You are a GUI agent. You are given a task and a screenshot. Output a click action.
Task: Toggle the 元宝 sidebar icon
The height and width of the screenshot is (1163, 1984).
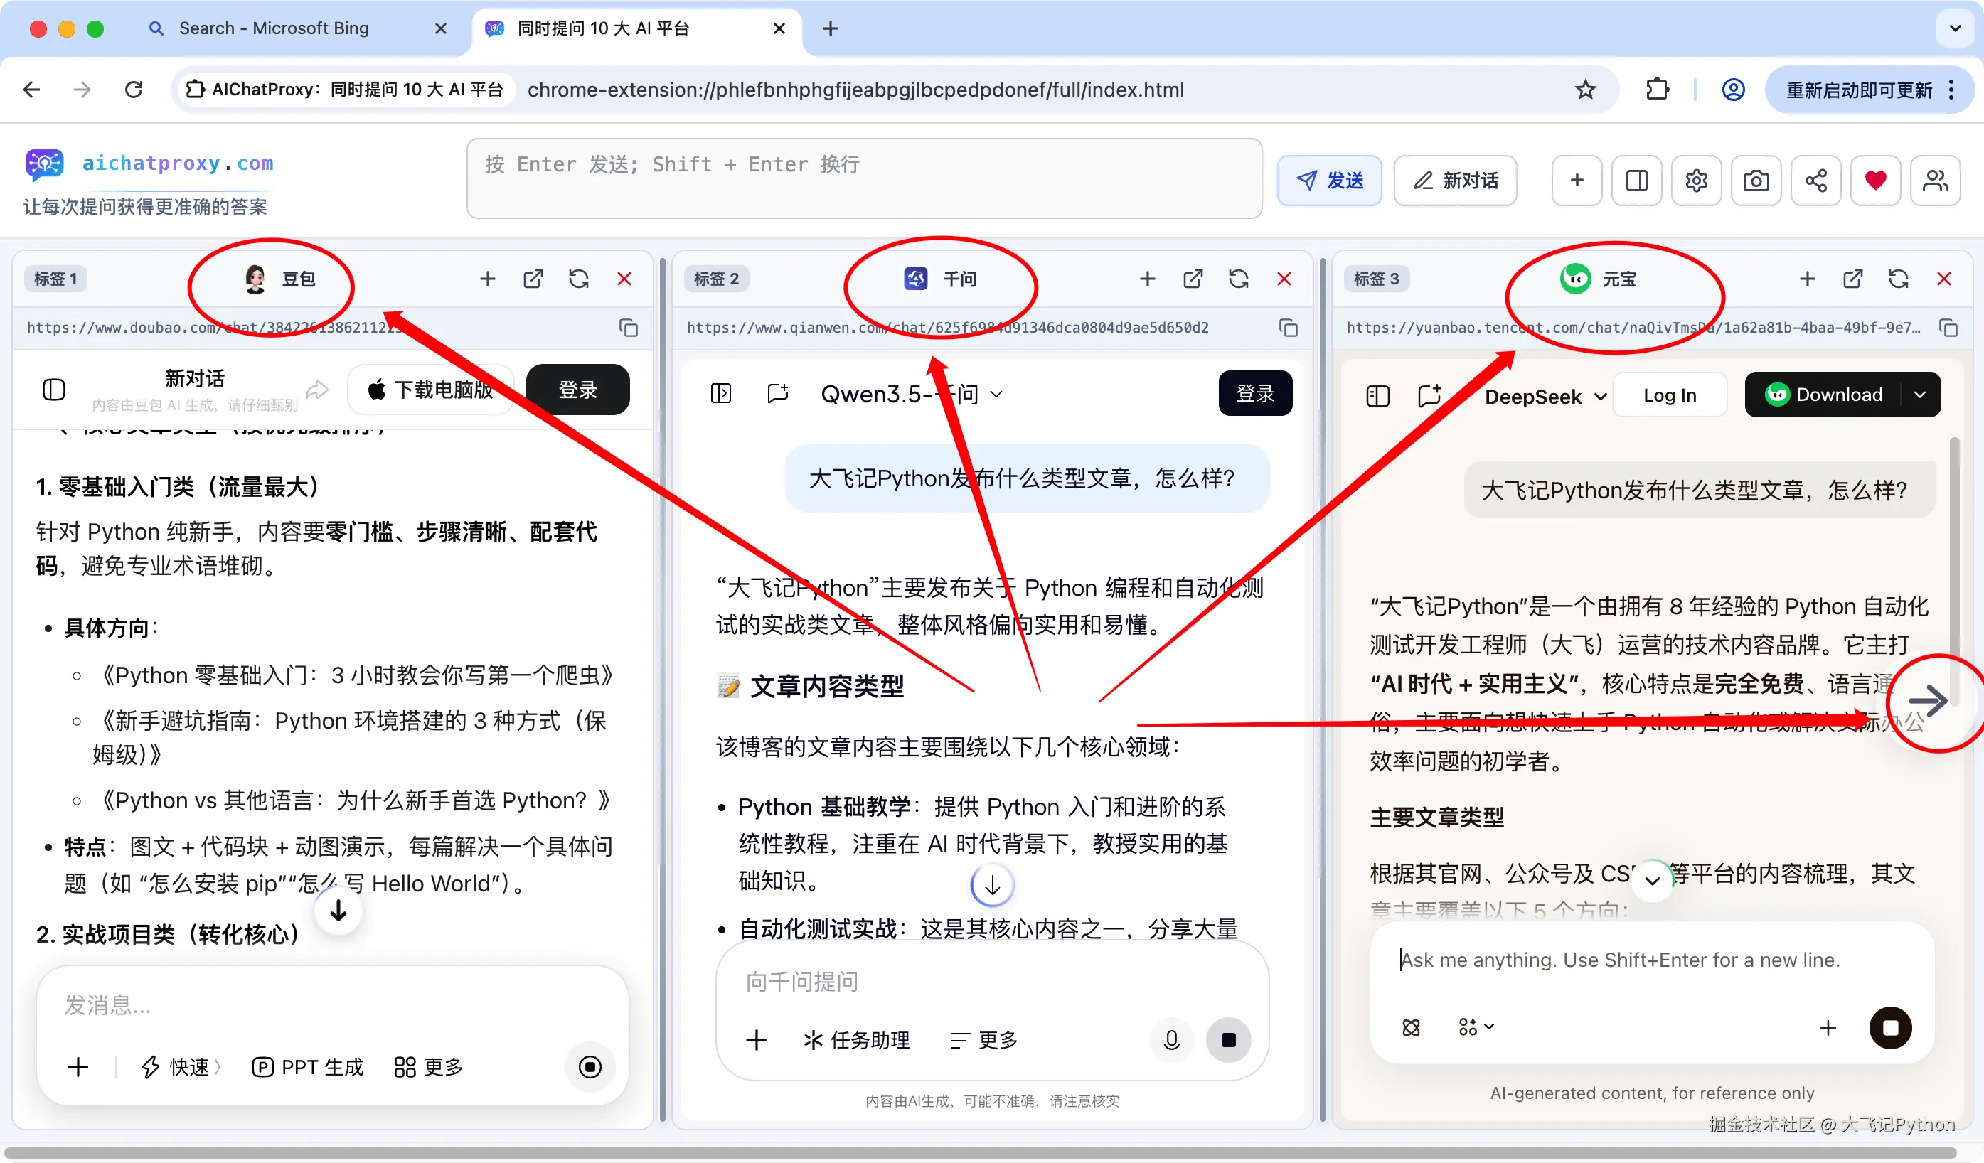(1378, 395)
